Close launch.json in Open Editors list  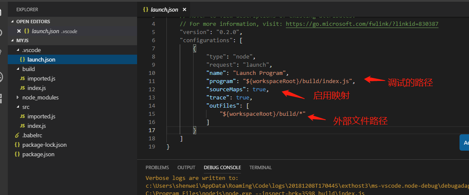(19, 31)
